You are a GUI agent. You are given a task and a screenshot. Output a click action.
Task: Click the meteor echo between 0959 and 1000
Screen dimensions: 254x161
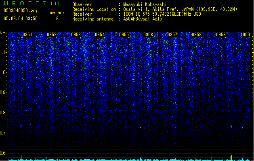click(x=231, y=126)
